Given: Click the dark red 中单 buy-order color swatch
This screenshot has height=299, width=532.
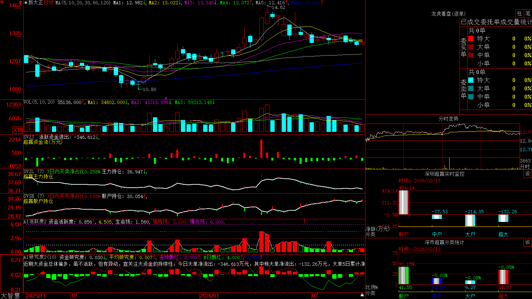Looking at the screenshot, I should point(471,55).
